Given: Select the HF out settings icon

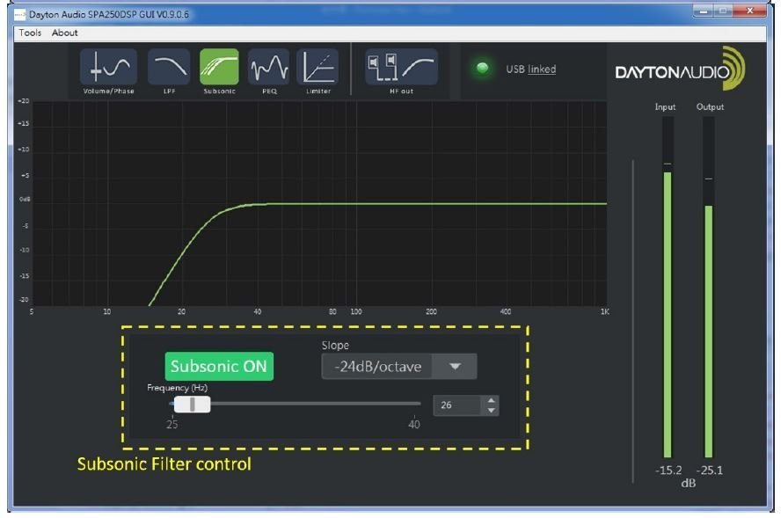Looking at the screenshot, I should pos(401,67).
